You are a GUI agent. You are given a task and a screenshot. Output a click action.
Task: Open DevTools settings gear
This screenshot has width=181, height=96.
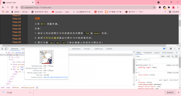point(171,49)
